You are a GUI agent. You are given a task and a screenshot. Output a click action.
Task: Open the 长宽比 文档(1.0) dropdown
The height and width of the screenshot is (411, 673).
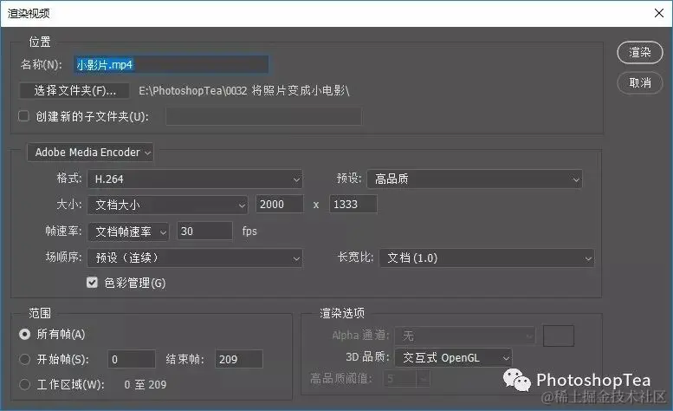[487, 258]
